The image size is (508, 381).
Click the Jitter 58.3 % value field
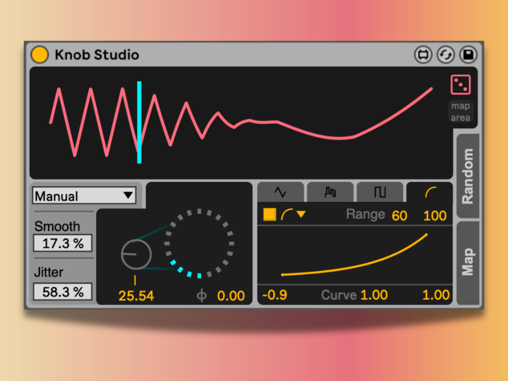(63, 292)
